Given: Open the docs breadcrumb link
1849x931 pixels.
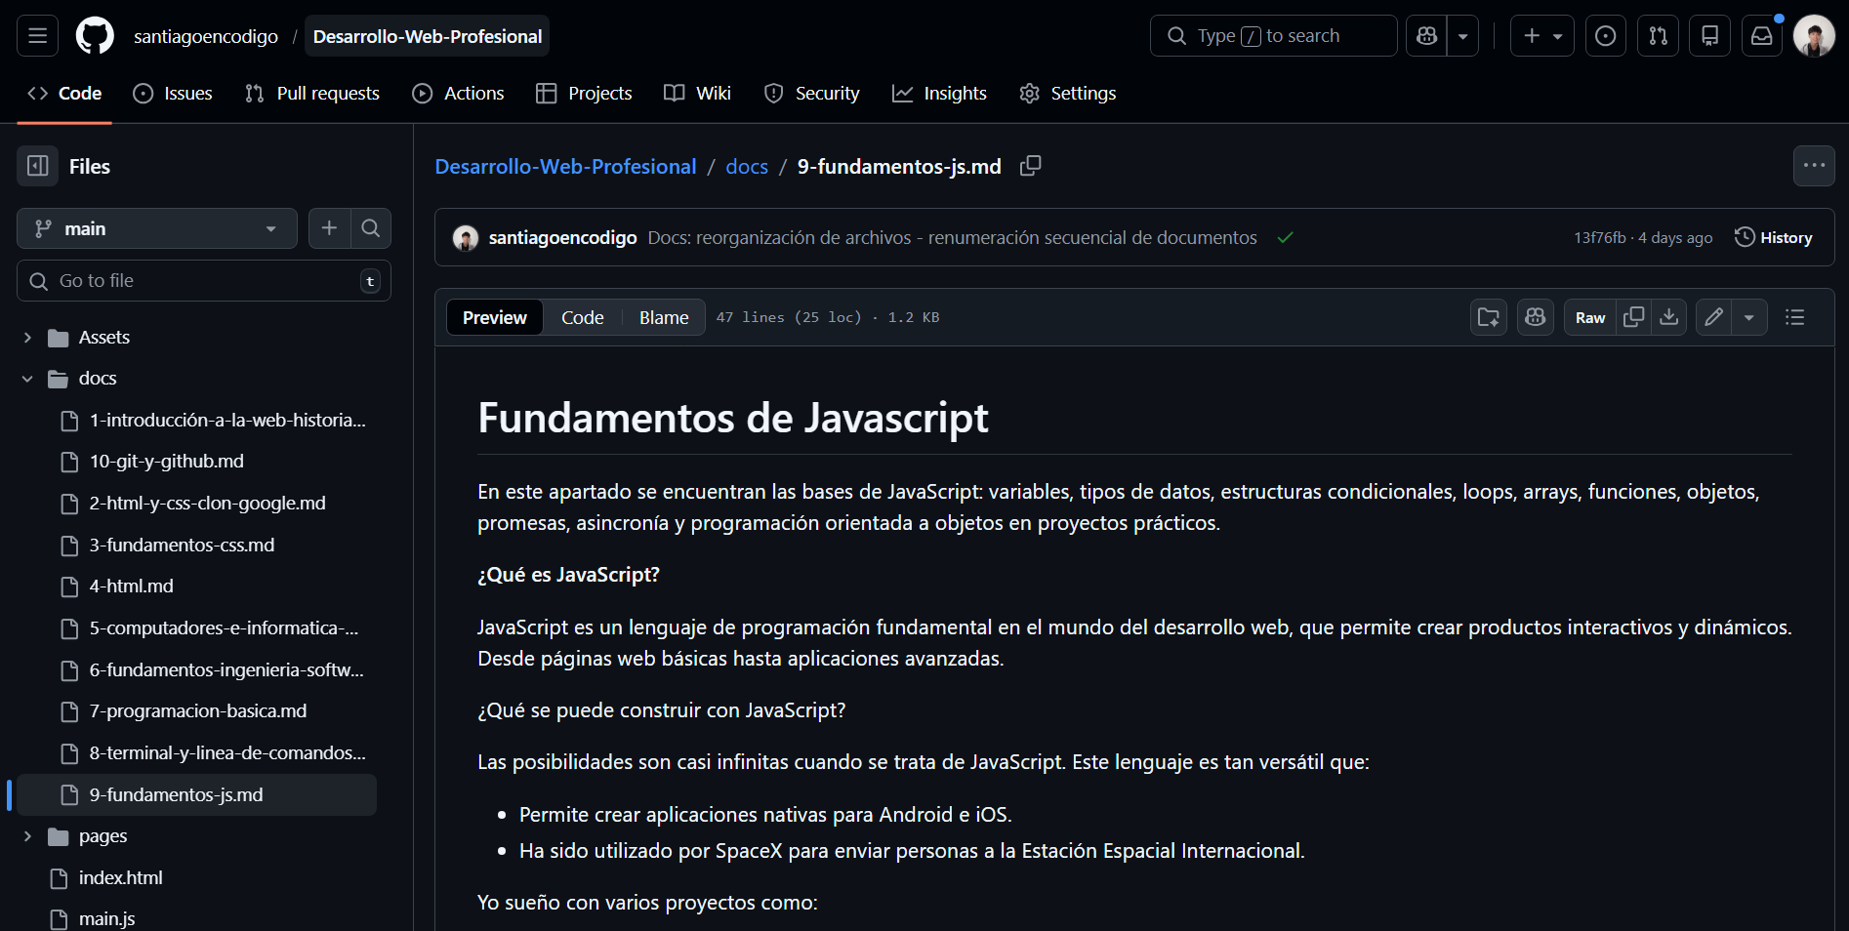Looking at the screenshot, I should (746, 166).
